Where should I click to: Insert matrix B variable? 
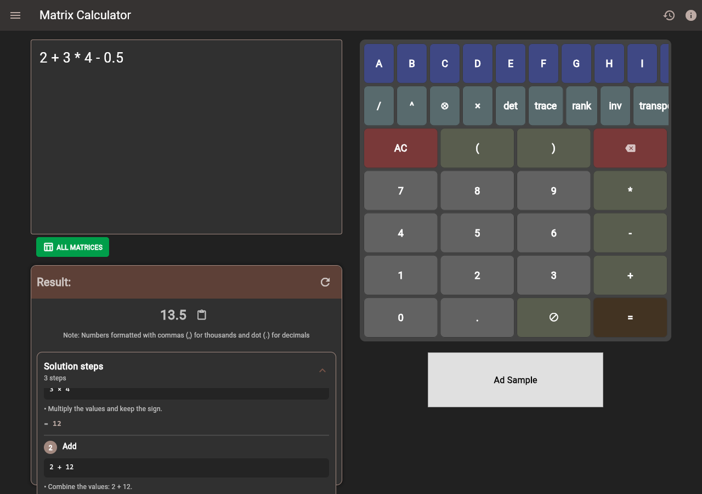[x=412, y=64]
